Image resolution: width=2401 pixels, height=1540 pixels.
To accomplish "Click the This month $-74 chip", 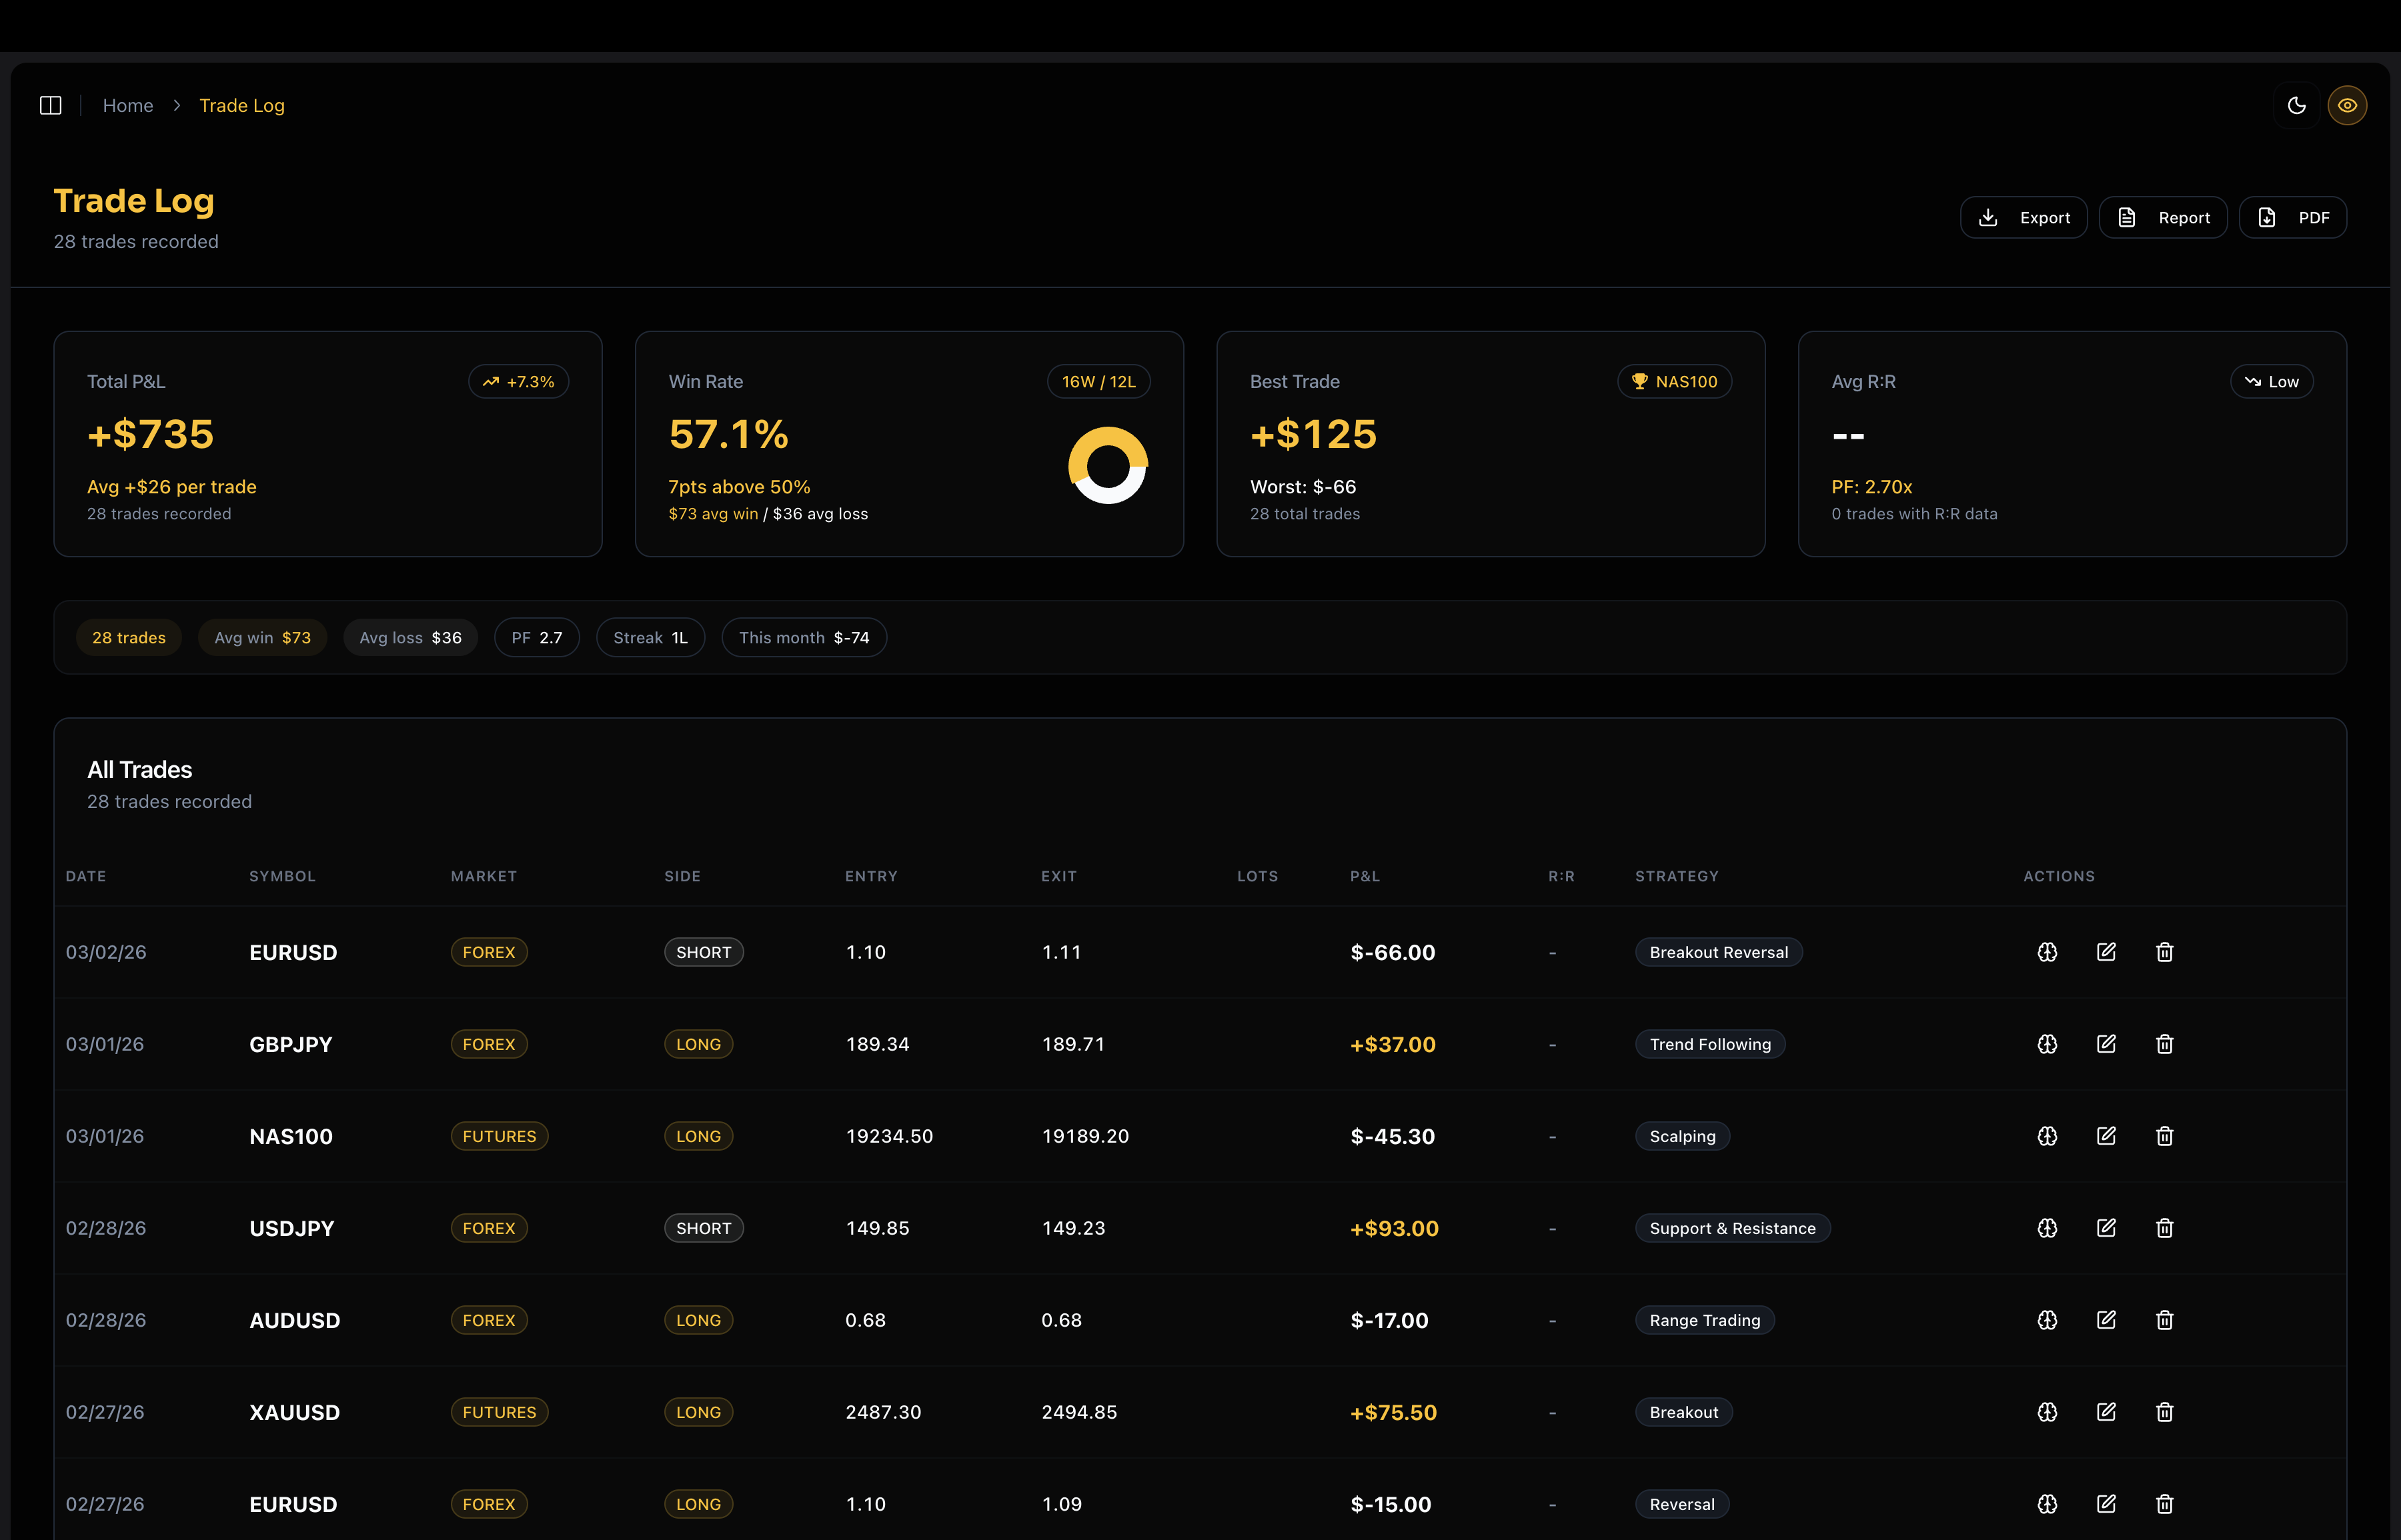I will pos(803,637).
